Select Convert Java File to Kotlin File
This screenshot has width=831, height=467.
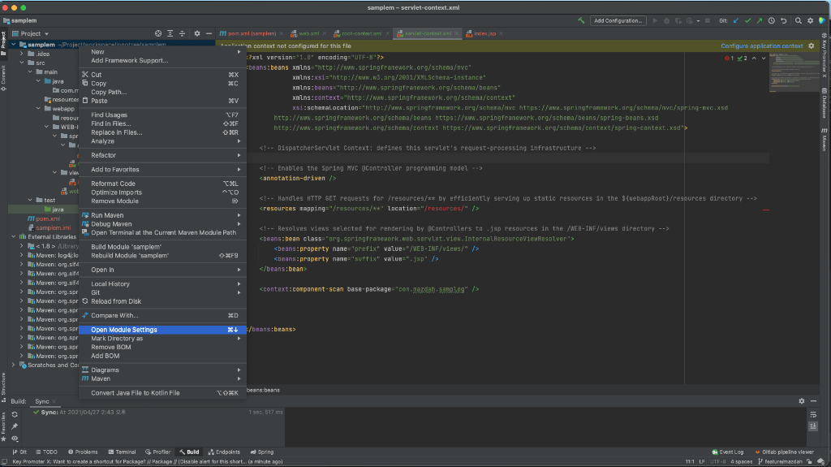click(162, 393)
